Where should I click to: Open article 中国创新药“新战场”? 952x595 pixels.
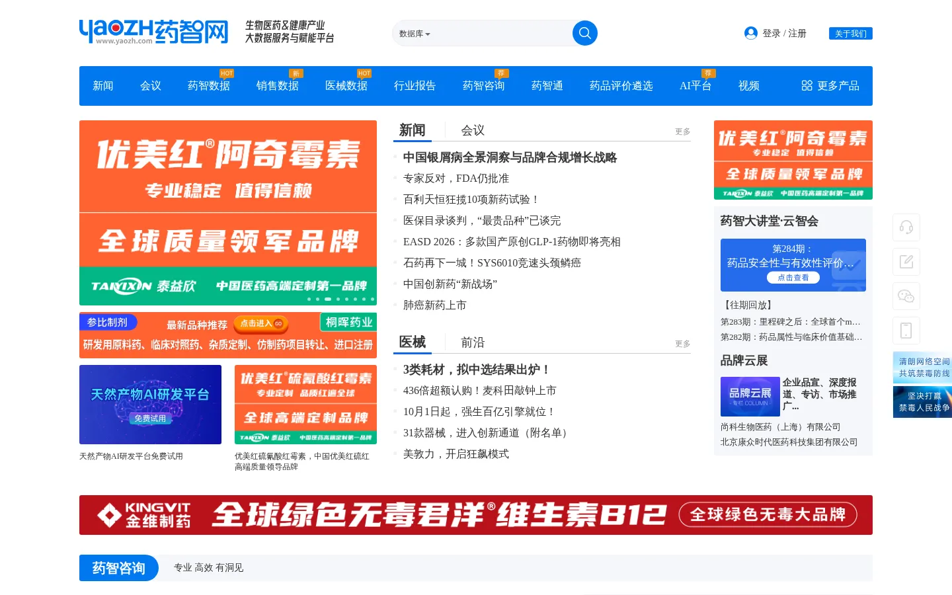point(450,284)
